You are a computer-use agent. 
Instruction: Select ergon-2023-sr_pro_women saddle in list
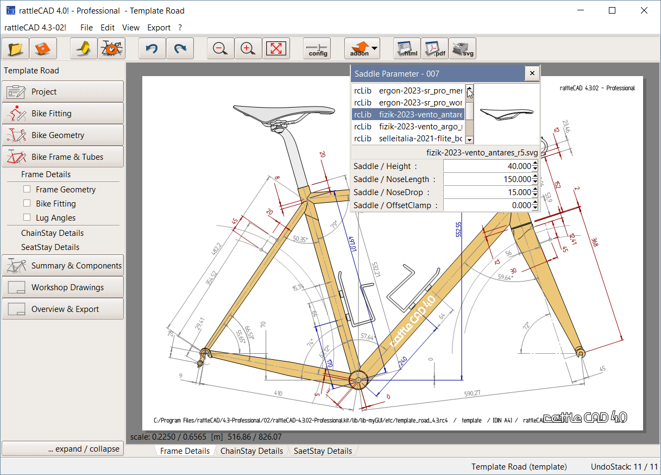click(x=408, y=103)
